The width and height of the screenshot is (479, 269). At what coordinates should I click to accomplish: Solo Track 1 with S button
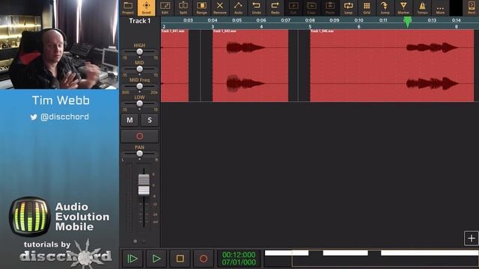tap(150, 120)
